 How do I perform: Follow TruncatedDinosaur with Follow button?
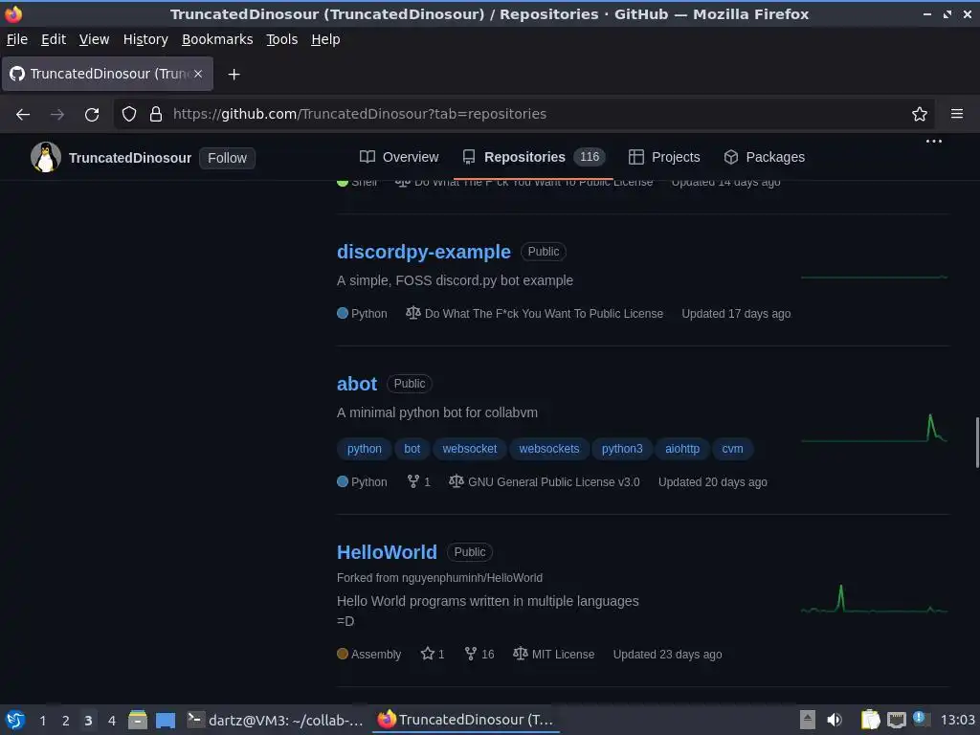227,158
